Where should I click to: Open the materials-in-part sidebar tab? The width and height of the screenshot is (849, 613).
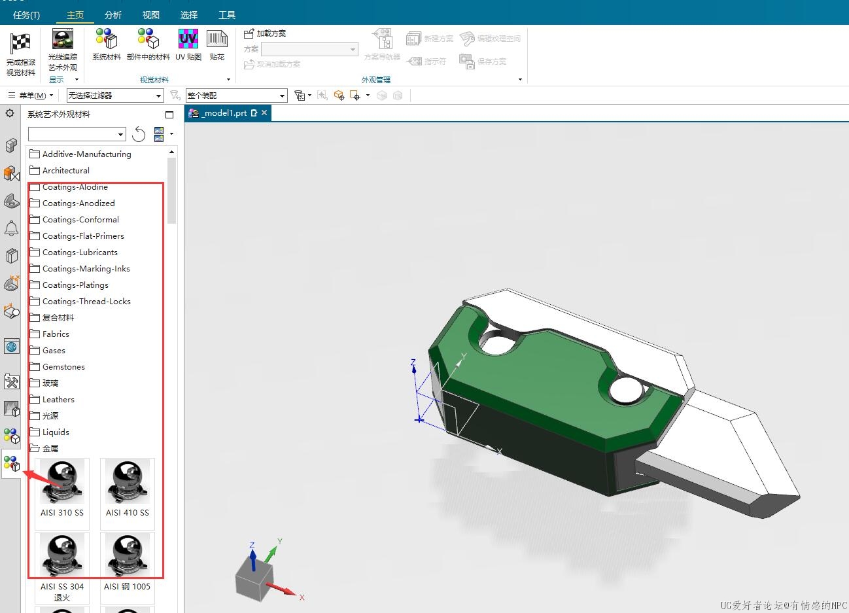click(x=11, y=436)
